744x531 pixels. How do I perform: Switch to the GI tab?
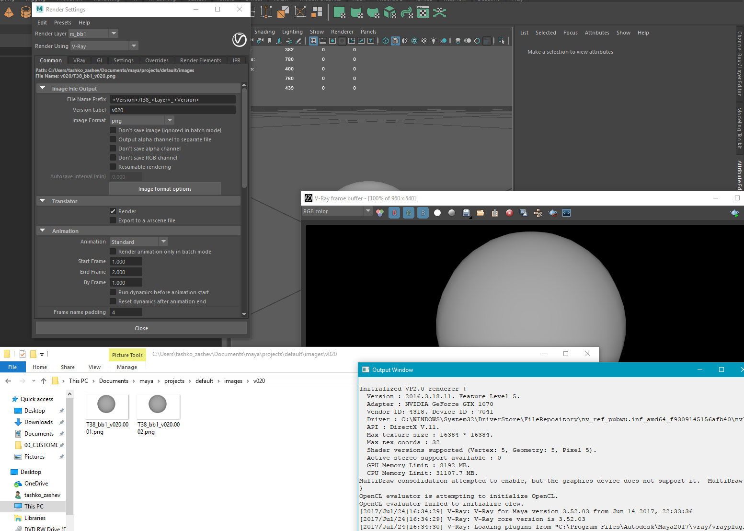[99, 60]
